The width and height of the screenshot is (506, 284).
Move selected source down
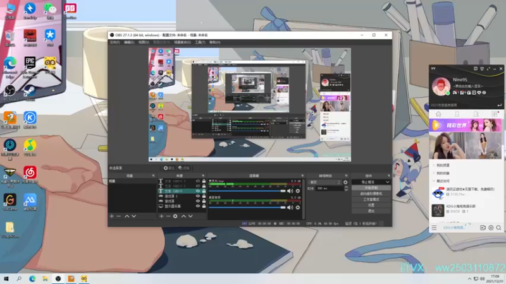click(x=190, y=216)
